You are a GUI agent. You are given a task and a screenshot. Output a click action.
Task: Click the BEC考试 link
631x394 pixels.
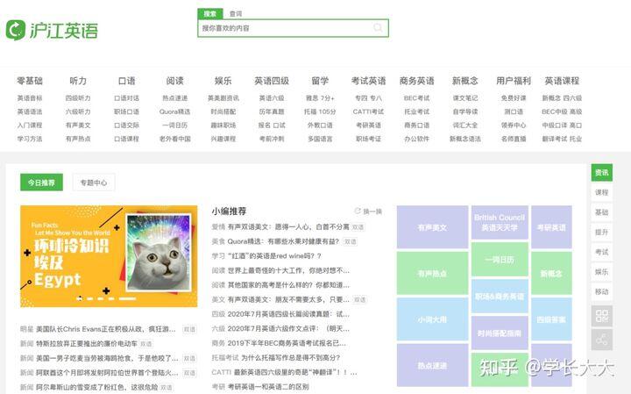pos(417,98)
